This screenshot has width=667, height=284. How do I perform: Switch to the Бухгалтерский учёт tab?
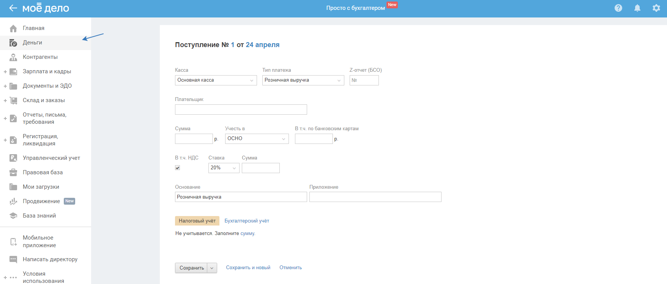(247, 221)
